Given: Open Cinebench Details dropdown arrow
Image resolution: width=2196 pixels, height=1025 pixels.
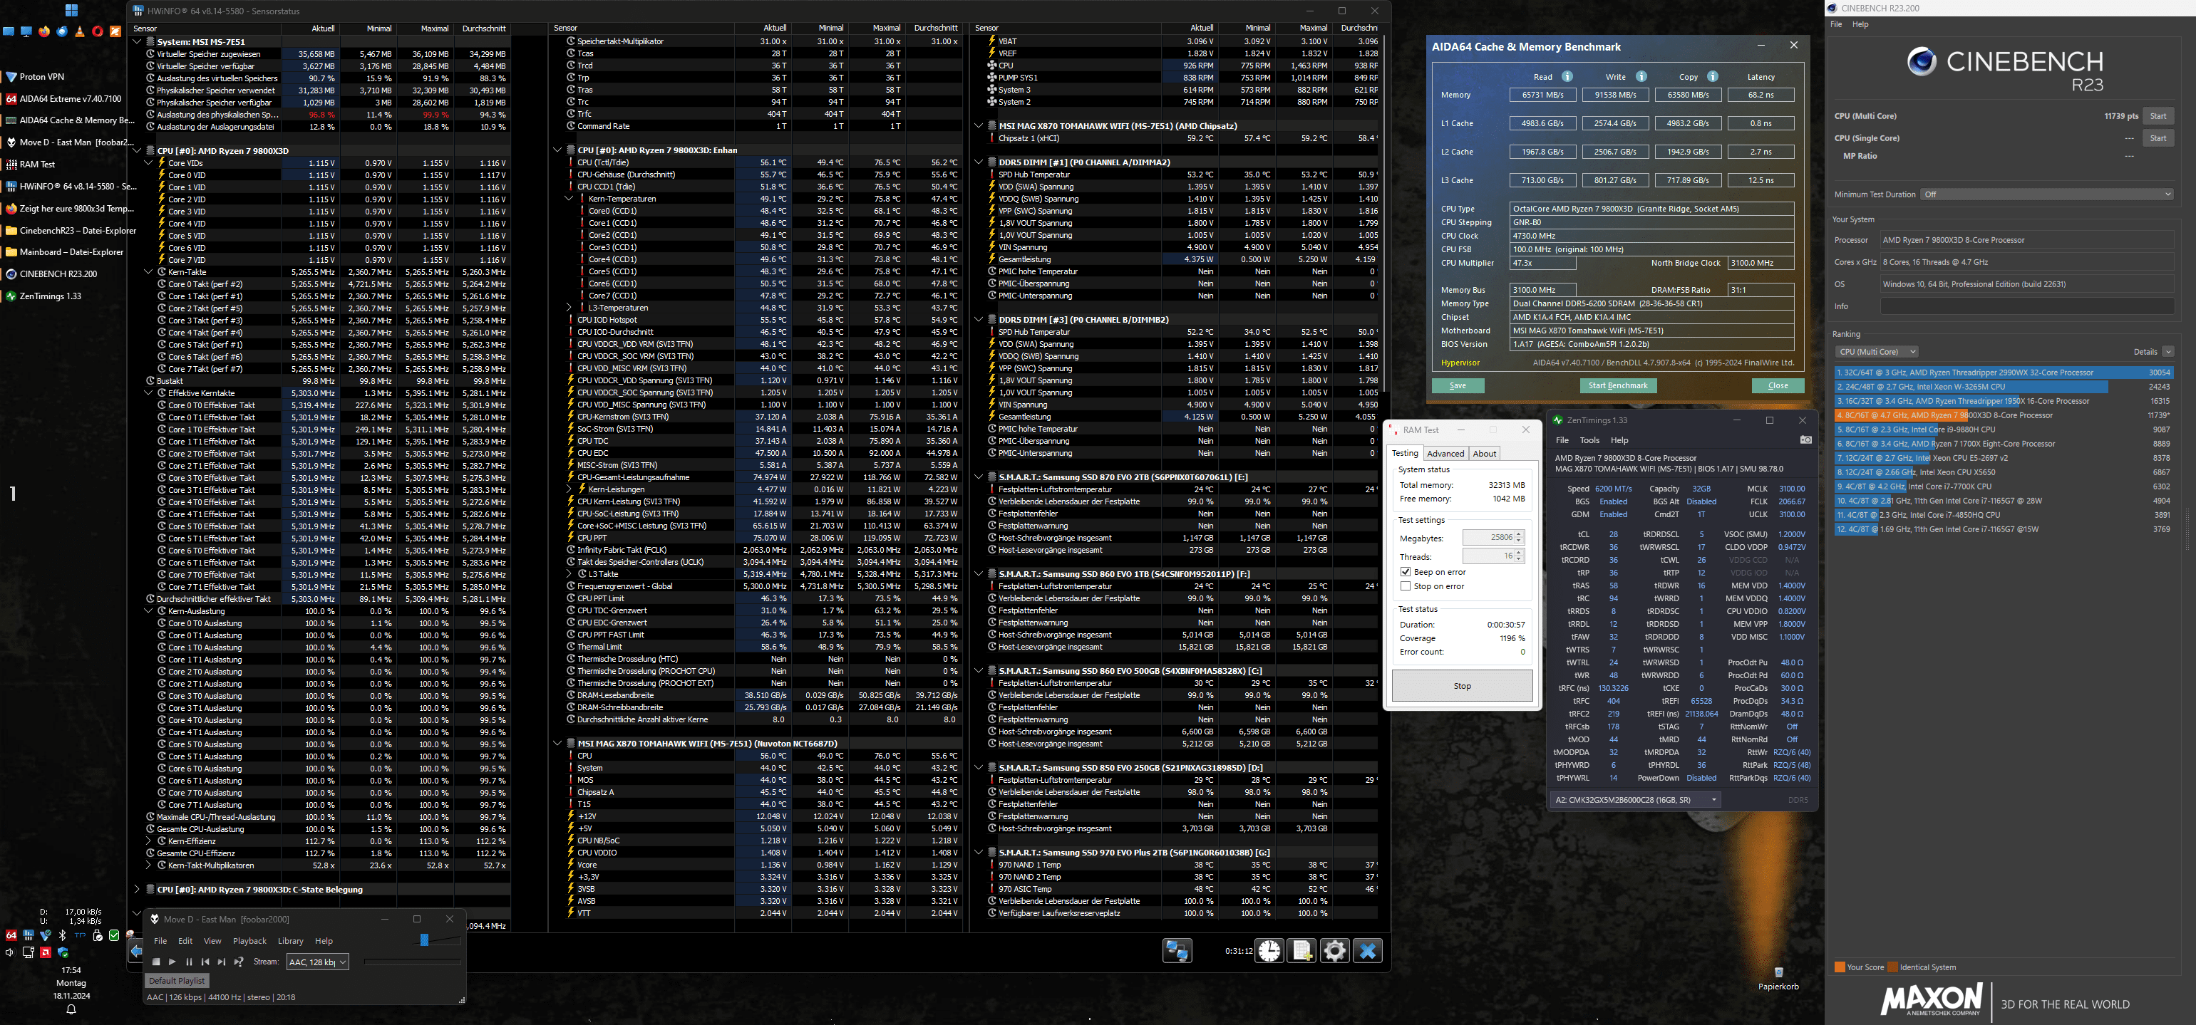Looking at the screenshot, I should [2168, 352].
